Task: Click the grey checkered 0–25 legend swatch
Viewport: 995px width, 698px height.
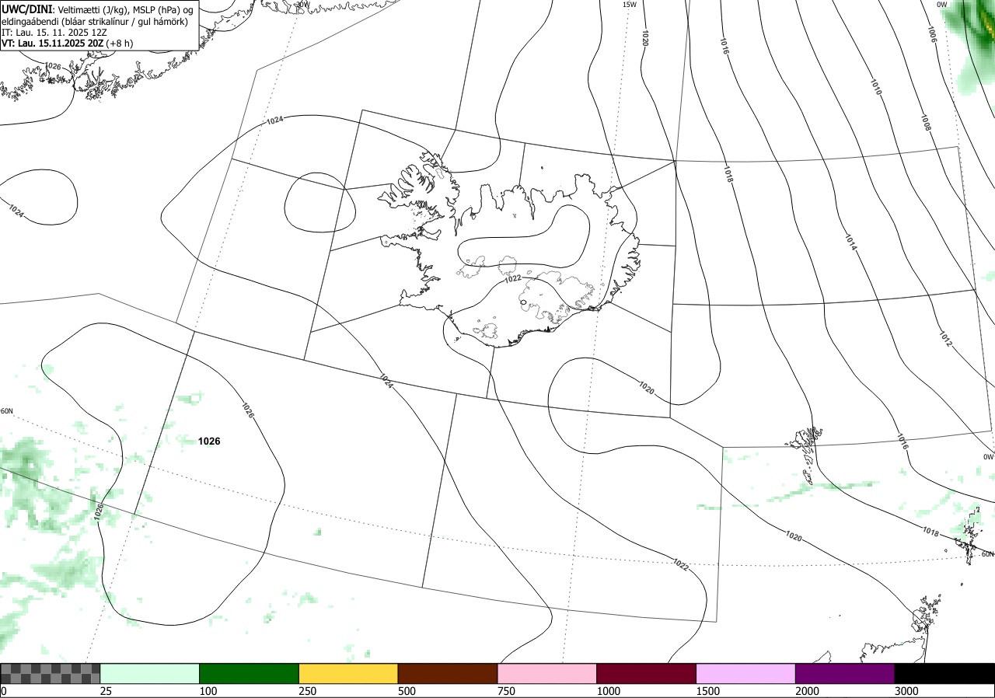Action: click(x=51, y=673)
